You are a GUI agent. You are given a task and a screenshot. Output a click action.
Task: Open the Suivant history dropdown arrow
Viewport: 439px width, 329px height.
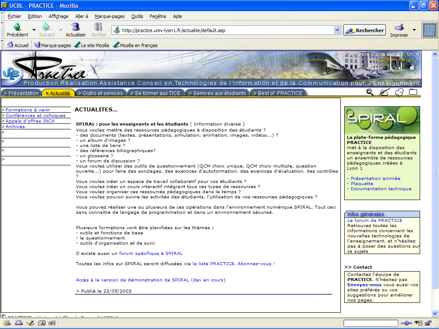[x=60, y=30]
